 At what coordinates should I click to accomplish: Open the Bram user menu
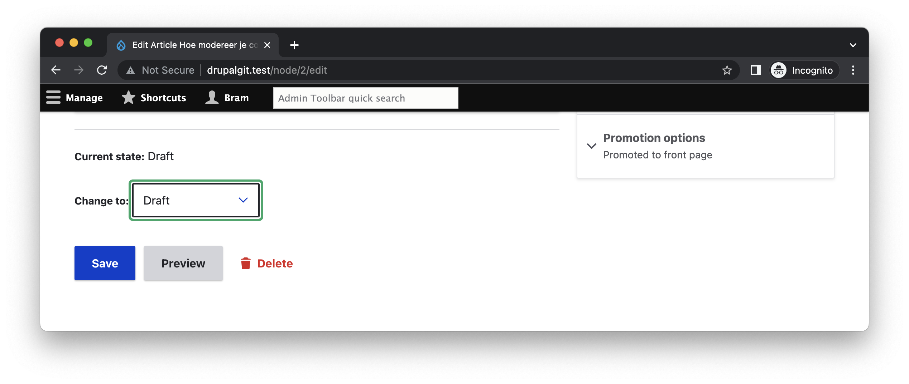coord(227,98)
